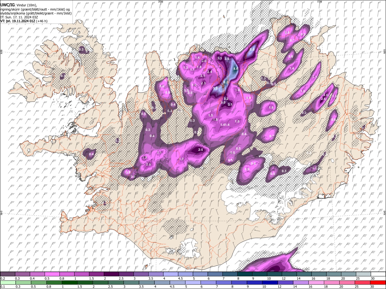The height and width of the screenshot is (289, 386).
Task: Click the 1.0 value in the northeast streak
Action: [x=303, y=91]
